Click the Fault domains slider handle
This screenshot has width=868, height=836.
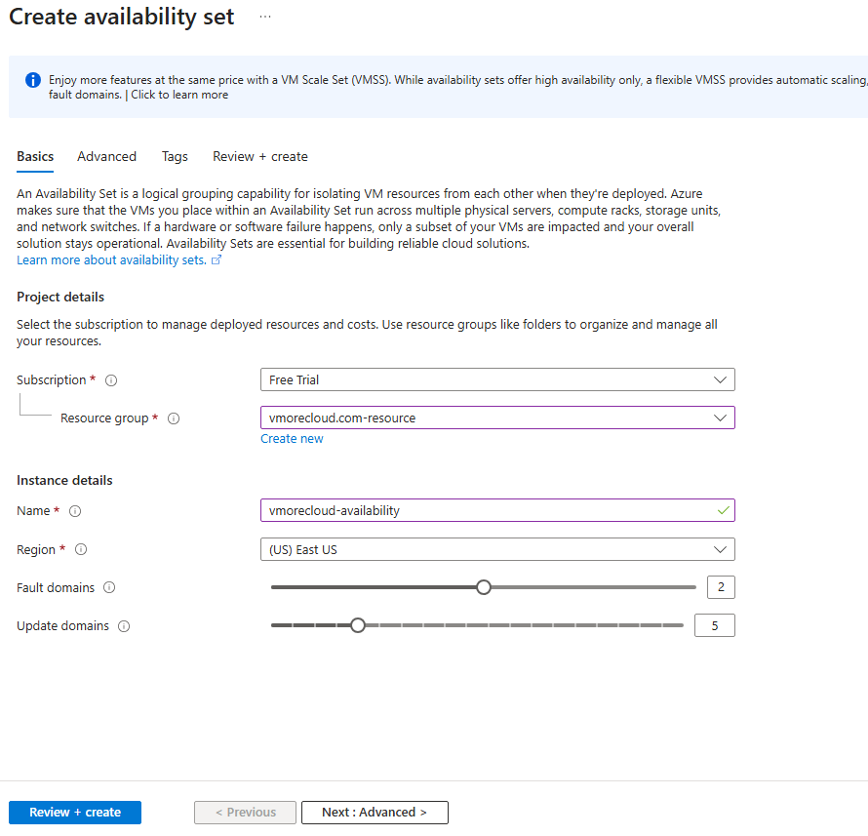point(483,587)
